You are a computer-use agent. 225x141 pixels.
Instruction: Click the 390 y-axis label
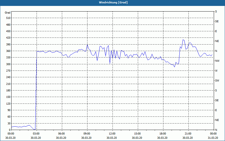(x=8, y=45)
